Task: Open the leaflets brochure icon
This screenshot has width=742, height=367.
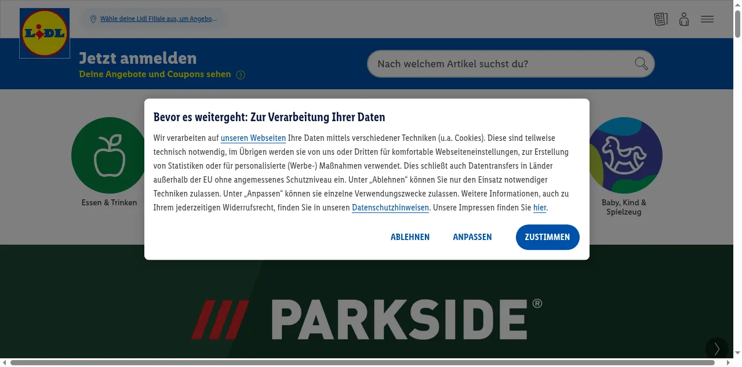Action: coord(661,19)
